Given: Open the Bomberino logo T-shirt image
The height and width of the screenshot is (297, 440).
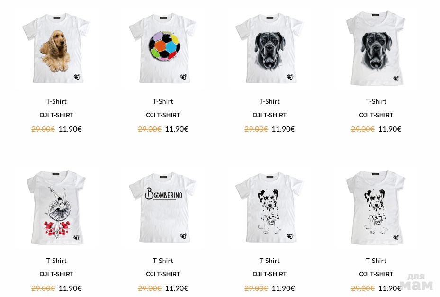Looking at the screenshot, I should click(x=162, y=207).
